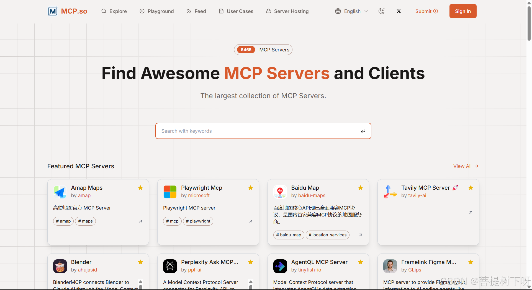Click the MCP.so brand name text
Viewport: 532px width, 290px height.
pyautogui.click(x=74, y=11)
